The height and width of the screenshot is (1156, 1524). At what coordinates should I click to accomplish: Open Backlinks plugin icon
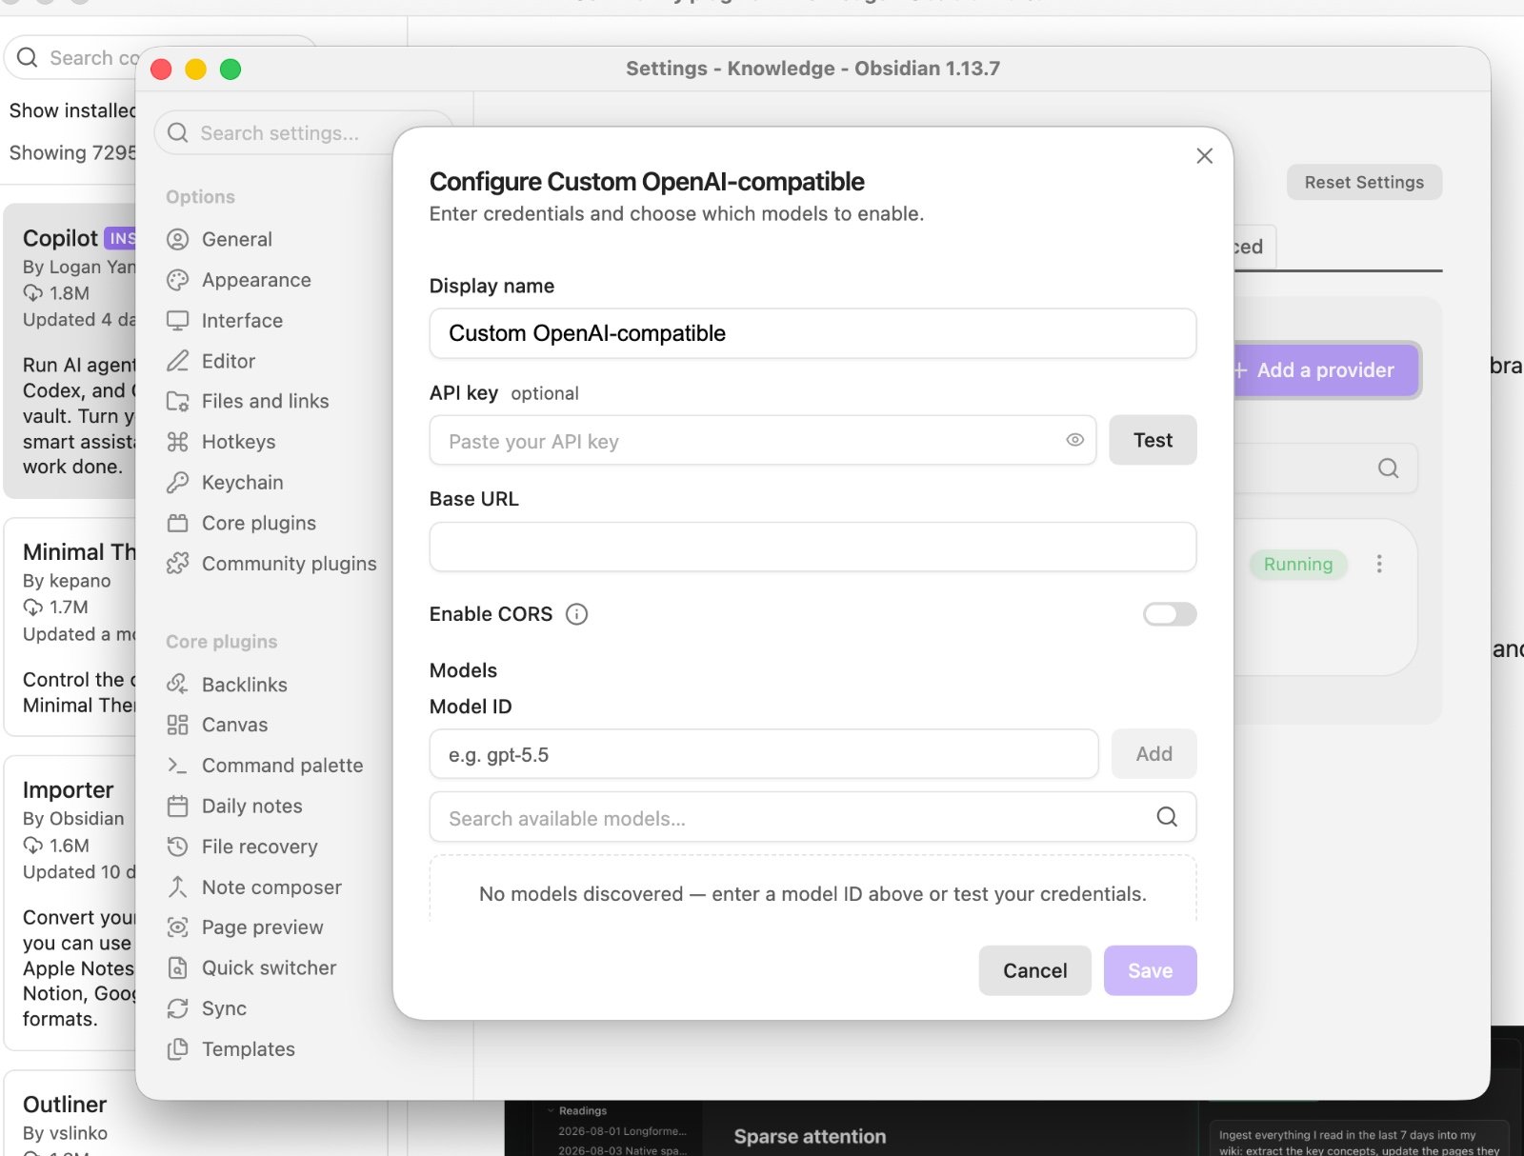pos(177,685)
